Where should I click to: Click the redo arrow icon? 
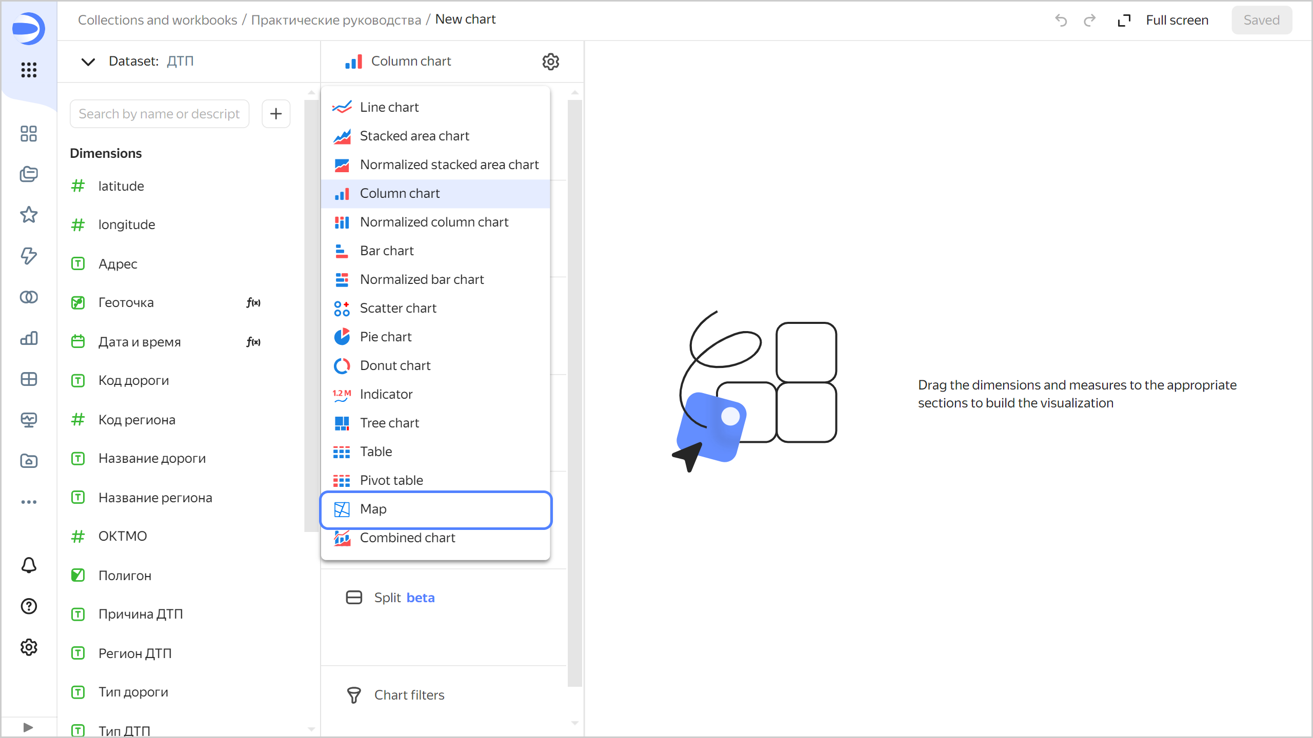click(x=1089, y=20)
